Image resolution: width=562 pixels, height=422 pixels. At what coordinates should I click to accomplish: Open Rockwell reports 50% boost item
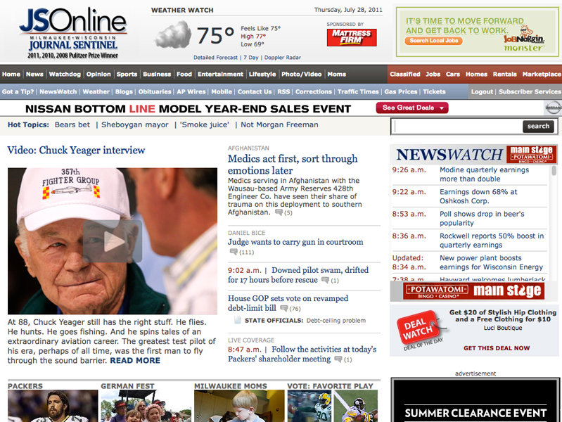click(492, 241)
